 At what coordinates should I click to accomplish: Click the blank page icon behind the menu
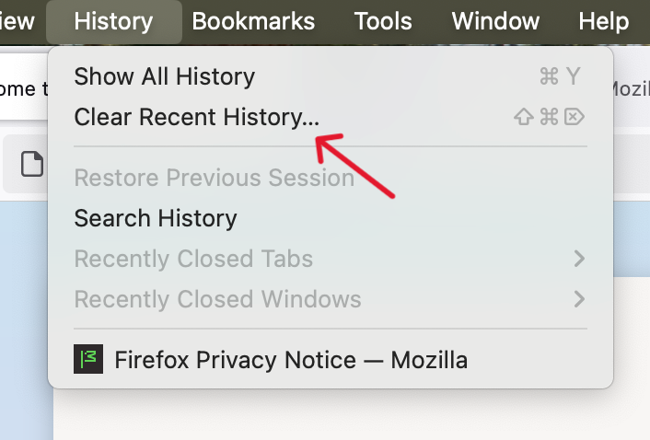click(32, 166)
